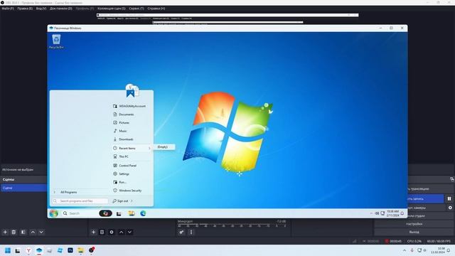Open the Вид menu in OBS
The width and height of the screenshot is (455, 256).
pyautogui.click(x=41, y=9)
